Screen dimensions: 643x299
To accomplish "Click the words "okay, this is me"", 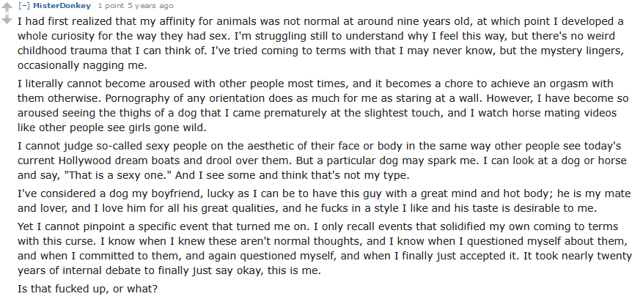I will tap(277, 270).
